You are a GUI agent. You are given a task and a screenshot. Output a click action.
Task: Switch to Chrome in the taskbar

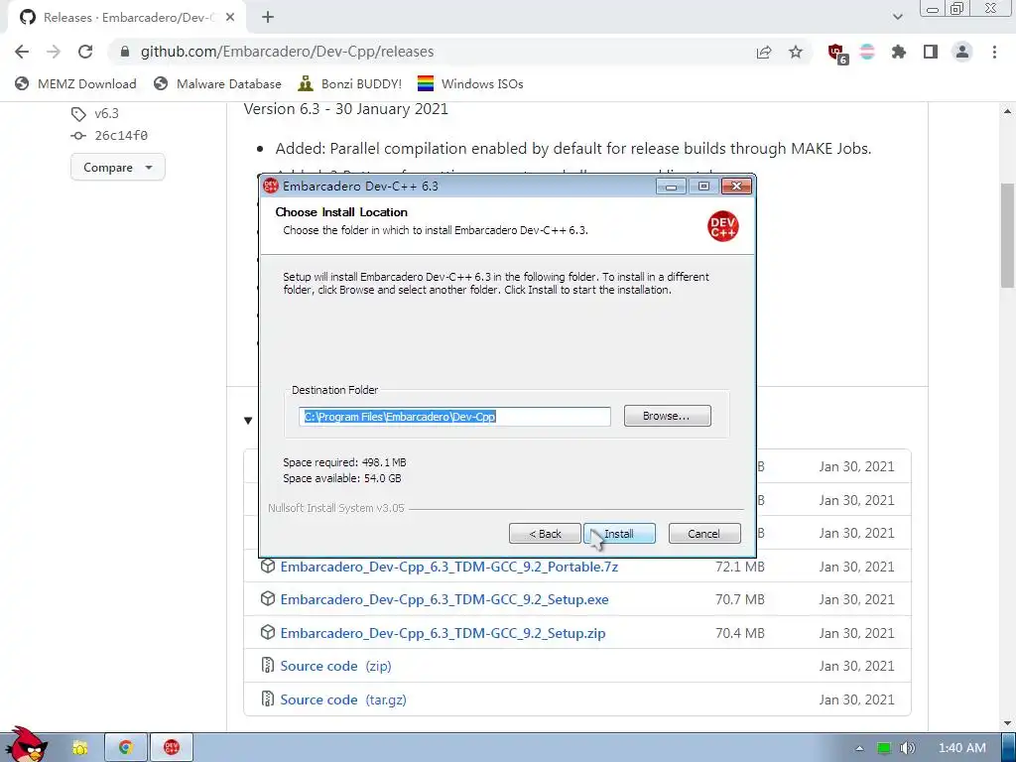coord(126,748)
